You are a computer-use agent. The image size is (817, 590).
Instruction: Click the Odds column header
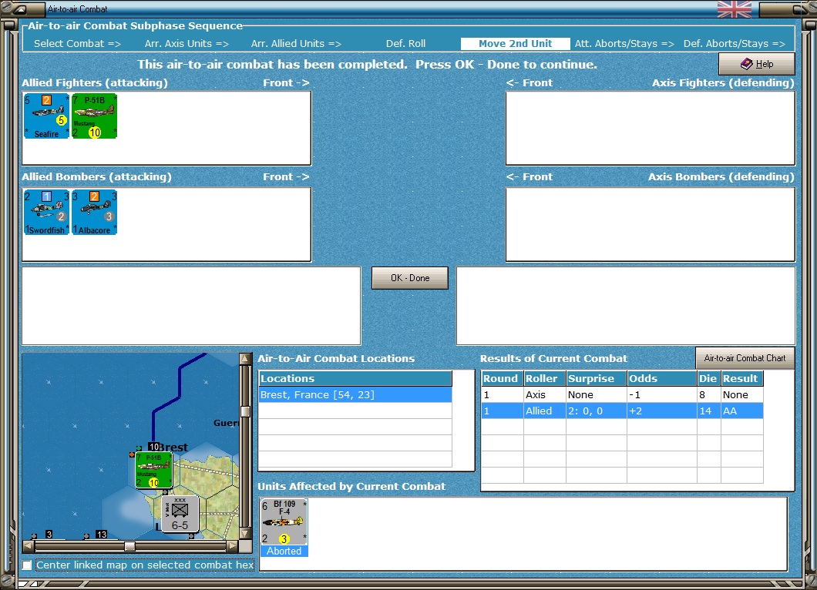[x=662, y=379]
